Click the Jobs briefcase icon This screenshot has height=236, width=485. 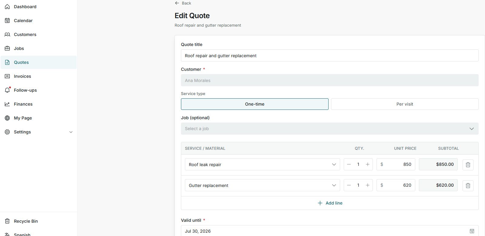tap(7, 48)
